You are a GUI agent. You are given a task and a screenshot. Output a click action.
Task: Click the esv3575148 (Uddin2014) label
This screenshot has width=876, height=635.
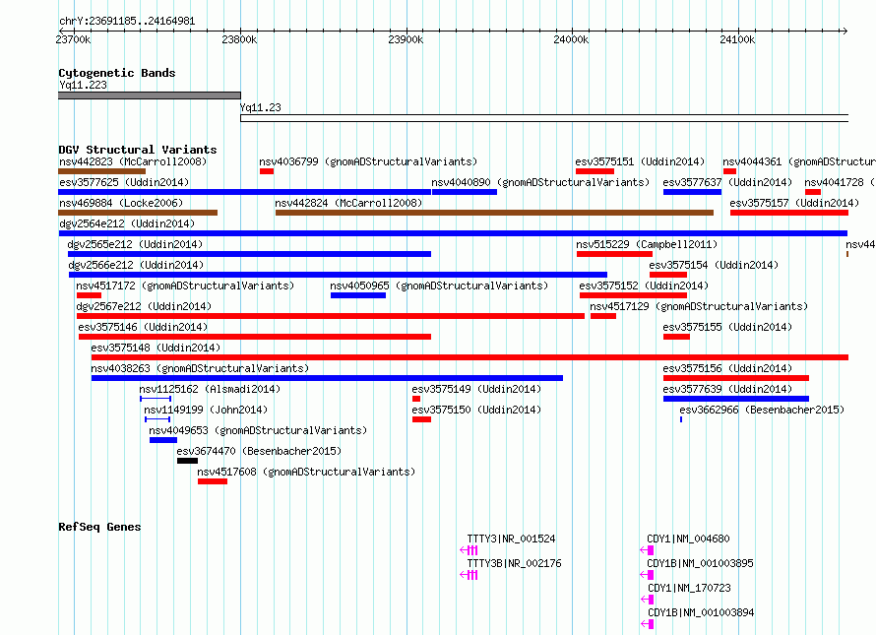pyautogui.click(x=156, y=348)
